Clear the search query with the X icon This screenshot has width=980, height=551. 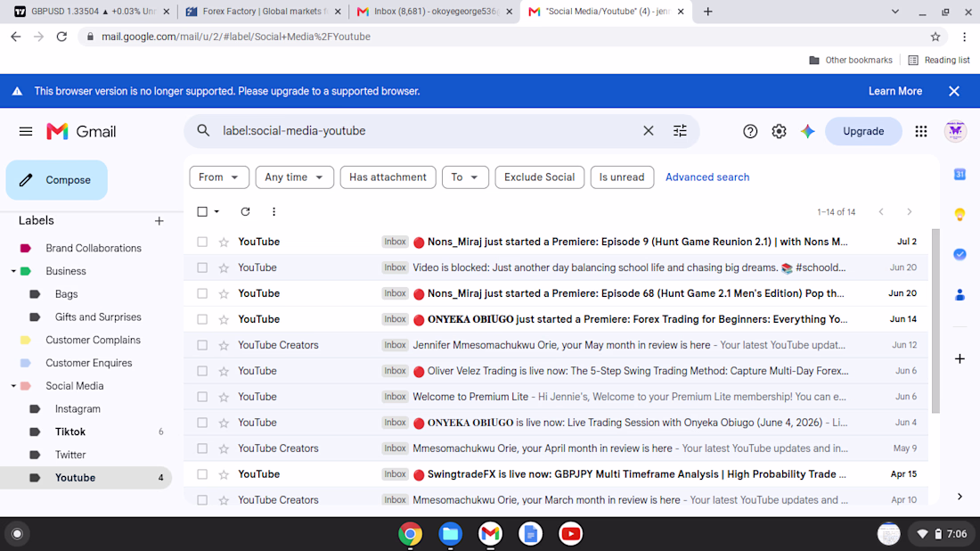[x=648, y=131]
